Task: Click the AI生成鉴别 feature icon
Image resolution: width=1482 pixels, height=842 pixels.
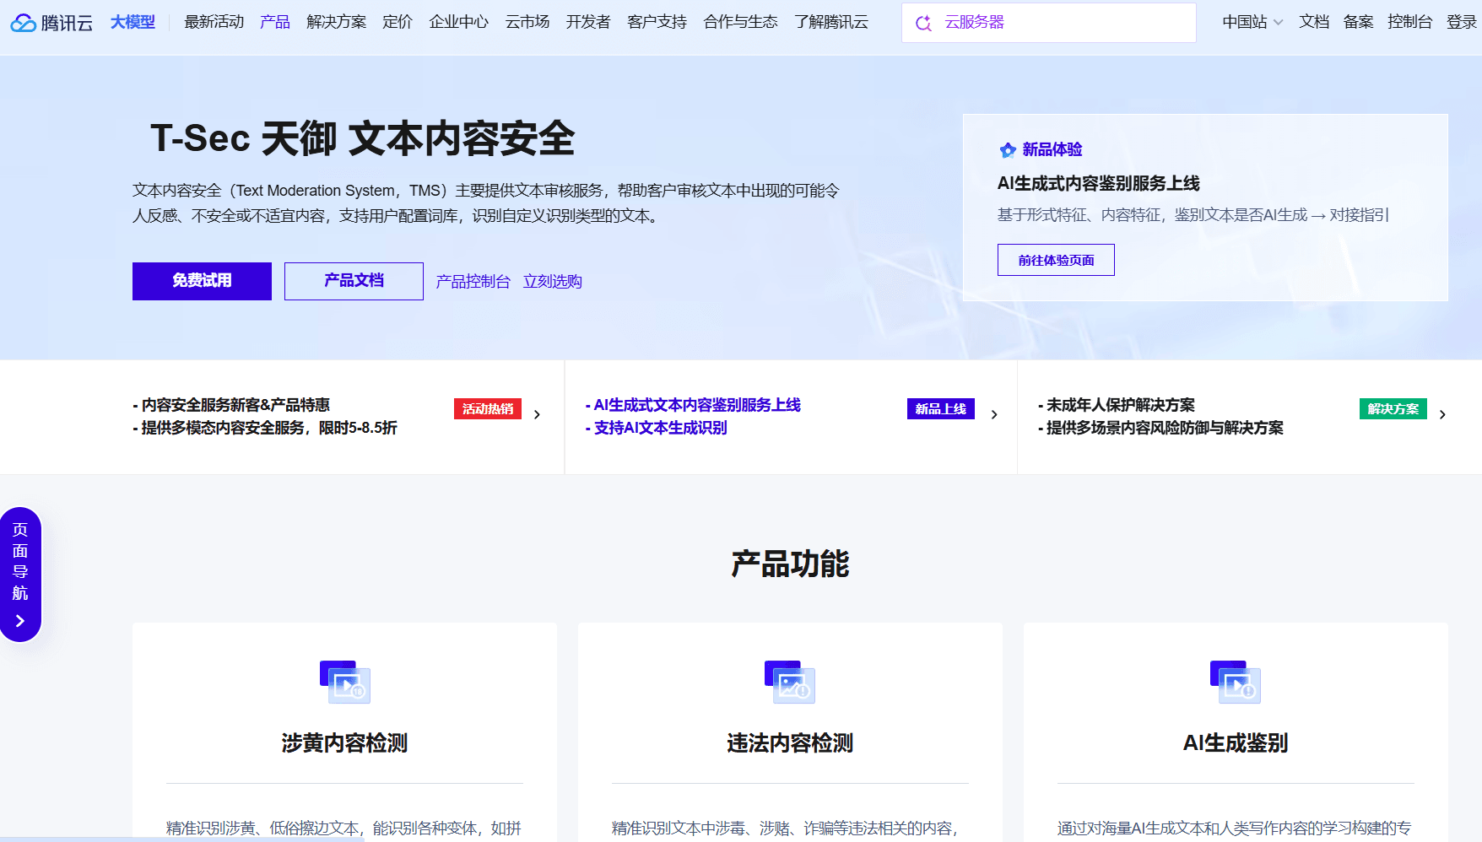Action: [x=1236, y=682]
